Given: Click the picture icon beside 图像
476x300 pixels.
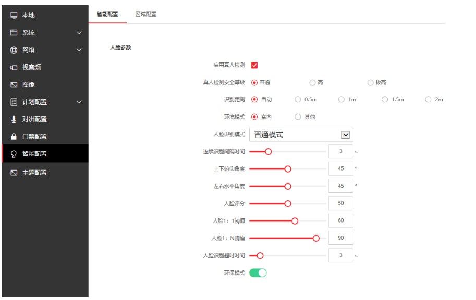Looking at the screenshot, I should coord(14,84).
